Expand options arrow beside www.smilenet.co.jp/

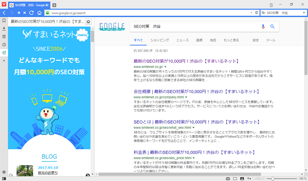(x=165, y=67)
